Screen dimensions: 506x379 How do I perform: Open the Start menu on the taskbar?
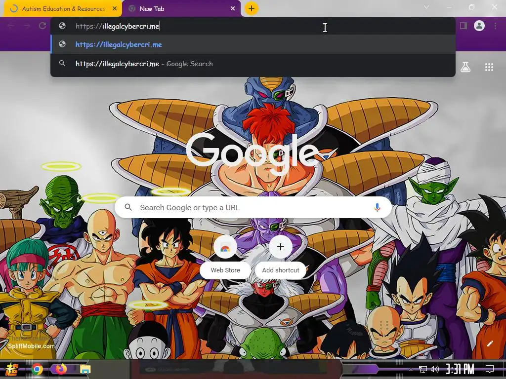(12, 369)
